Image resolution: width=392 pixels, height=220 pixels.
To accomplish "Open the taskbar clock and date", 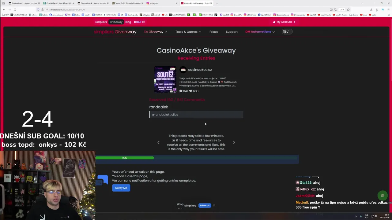I will [385, 216].
